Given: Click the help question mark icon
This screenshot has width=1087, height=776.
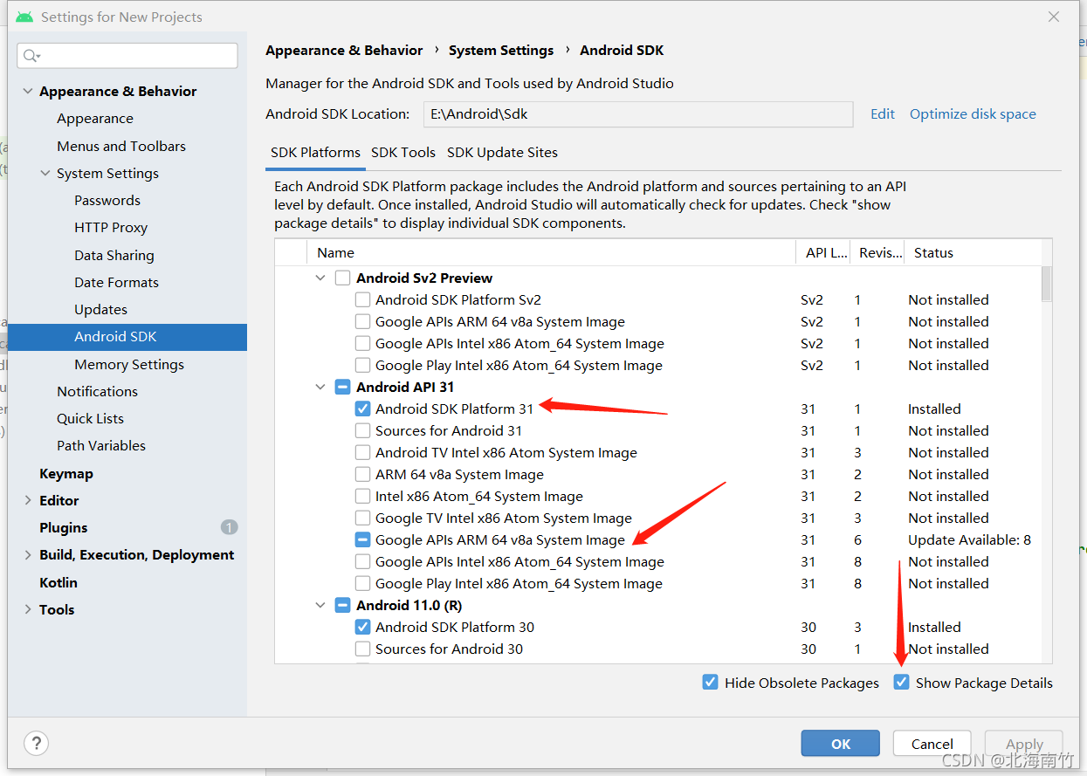Looking at the screenshot, I should (36, 743).
